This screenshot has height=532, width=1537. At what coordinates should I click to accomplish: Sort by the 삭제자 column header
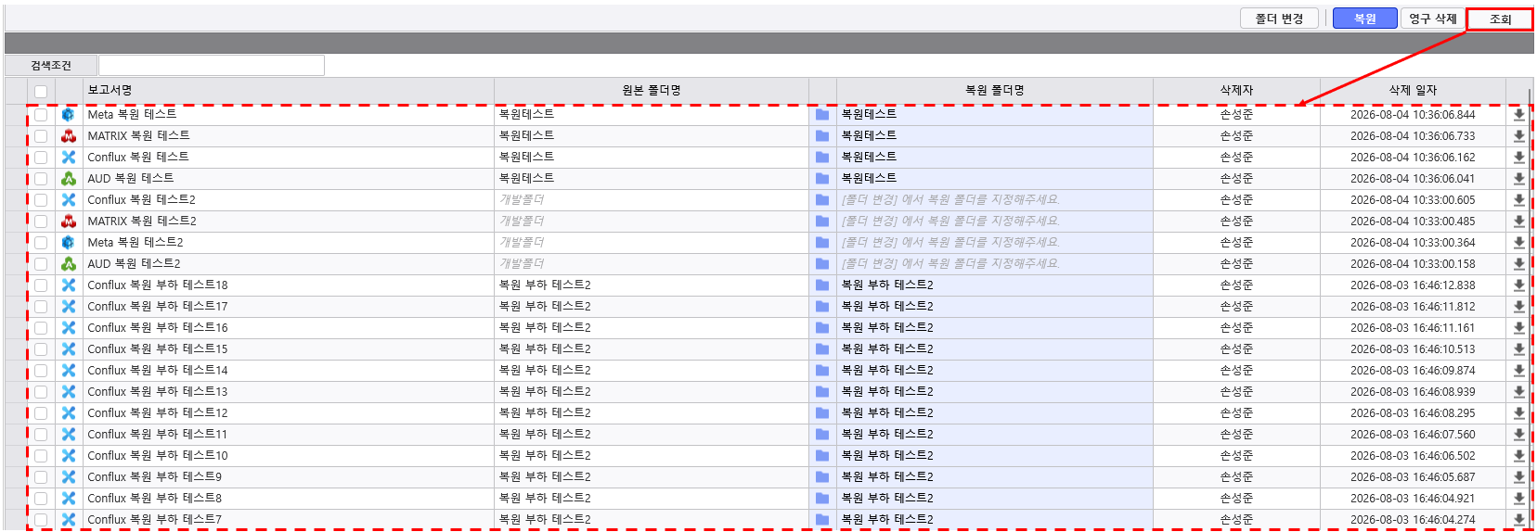coord(1236,90)
